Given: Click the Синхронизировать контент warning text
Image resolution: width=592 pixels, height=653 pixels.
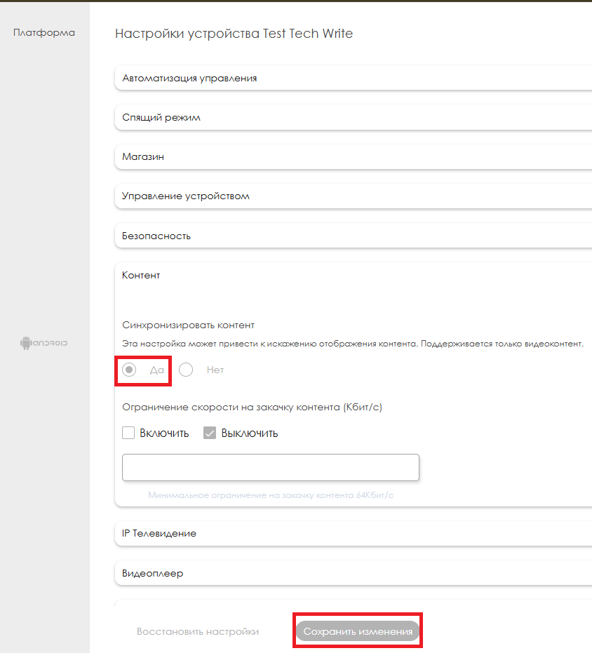Looking at the screenshot, I should pyautogui.click(x=353, y=344).
